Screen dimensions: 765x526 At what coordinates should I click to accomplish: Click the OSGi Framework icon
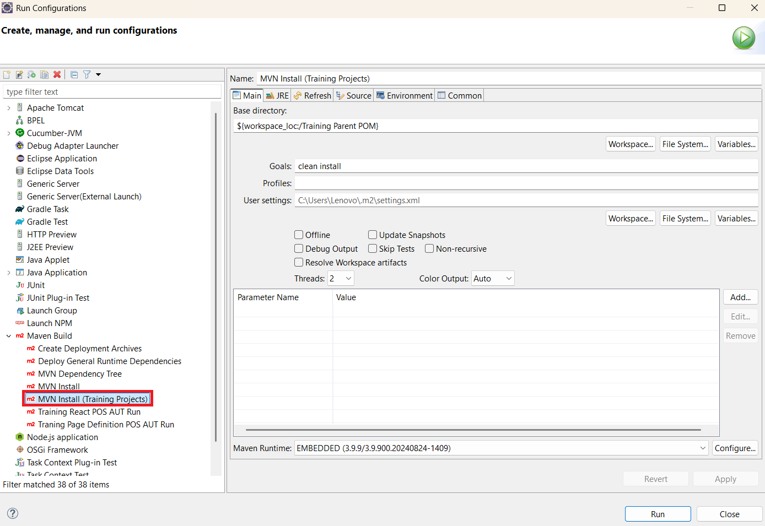coord(20,450)
